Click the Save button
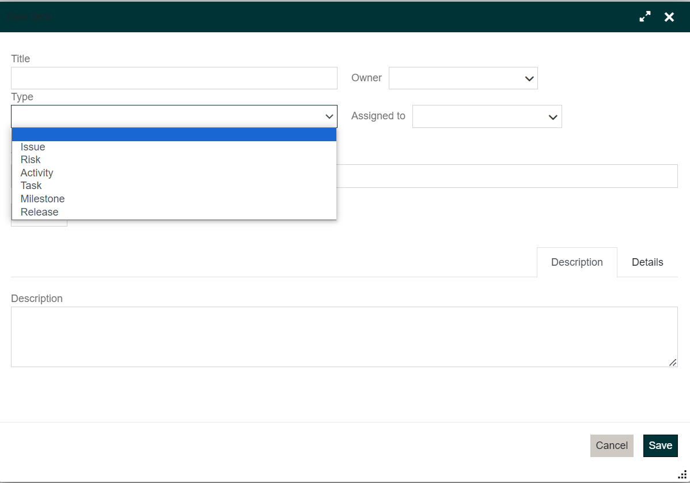 (660, 446)
